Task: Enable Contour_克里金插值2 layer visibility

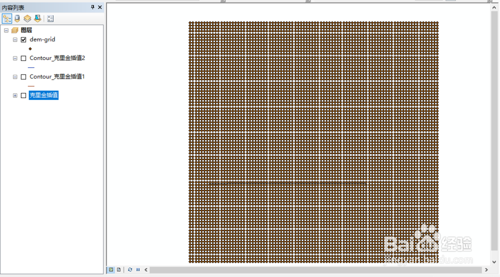Action: [x=23, y=58]
